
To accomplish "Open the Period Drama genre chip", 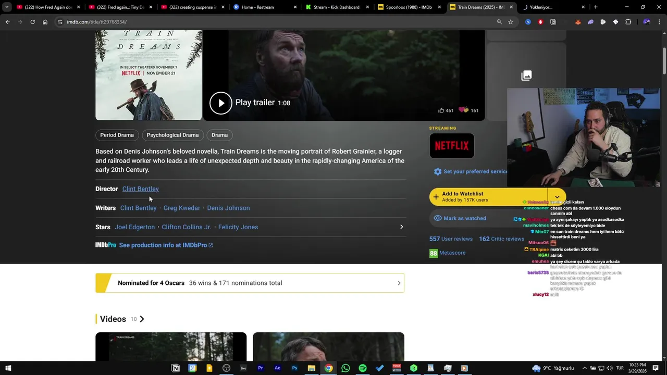I will (x=117, y=135).
